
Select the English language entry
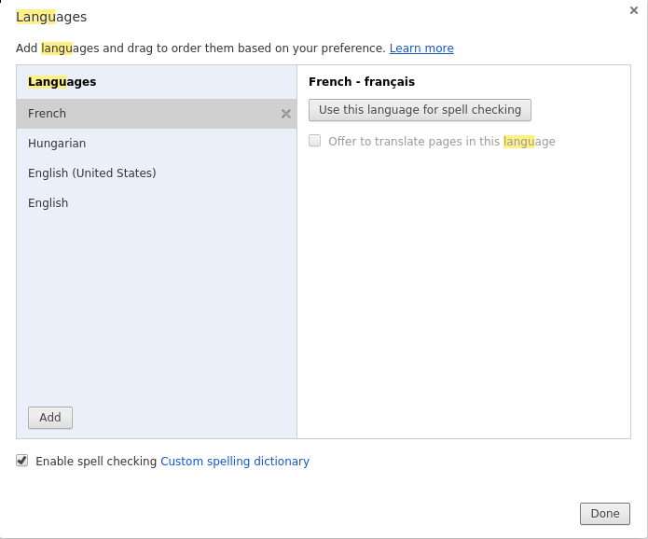click(x=157, y=203)
